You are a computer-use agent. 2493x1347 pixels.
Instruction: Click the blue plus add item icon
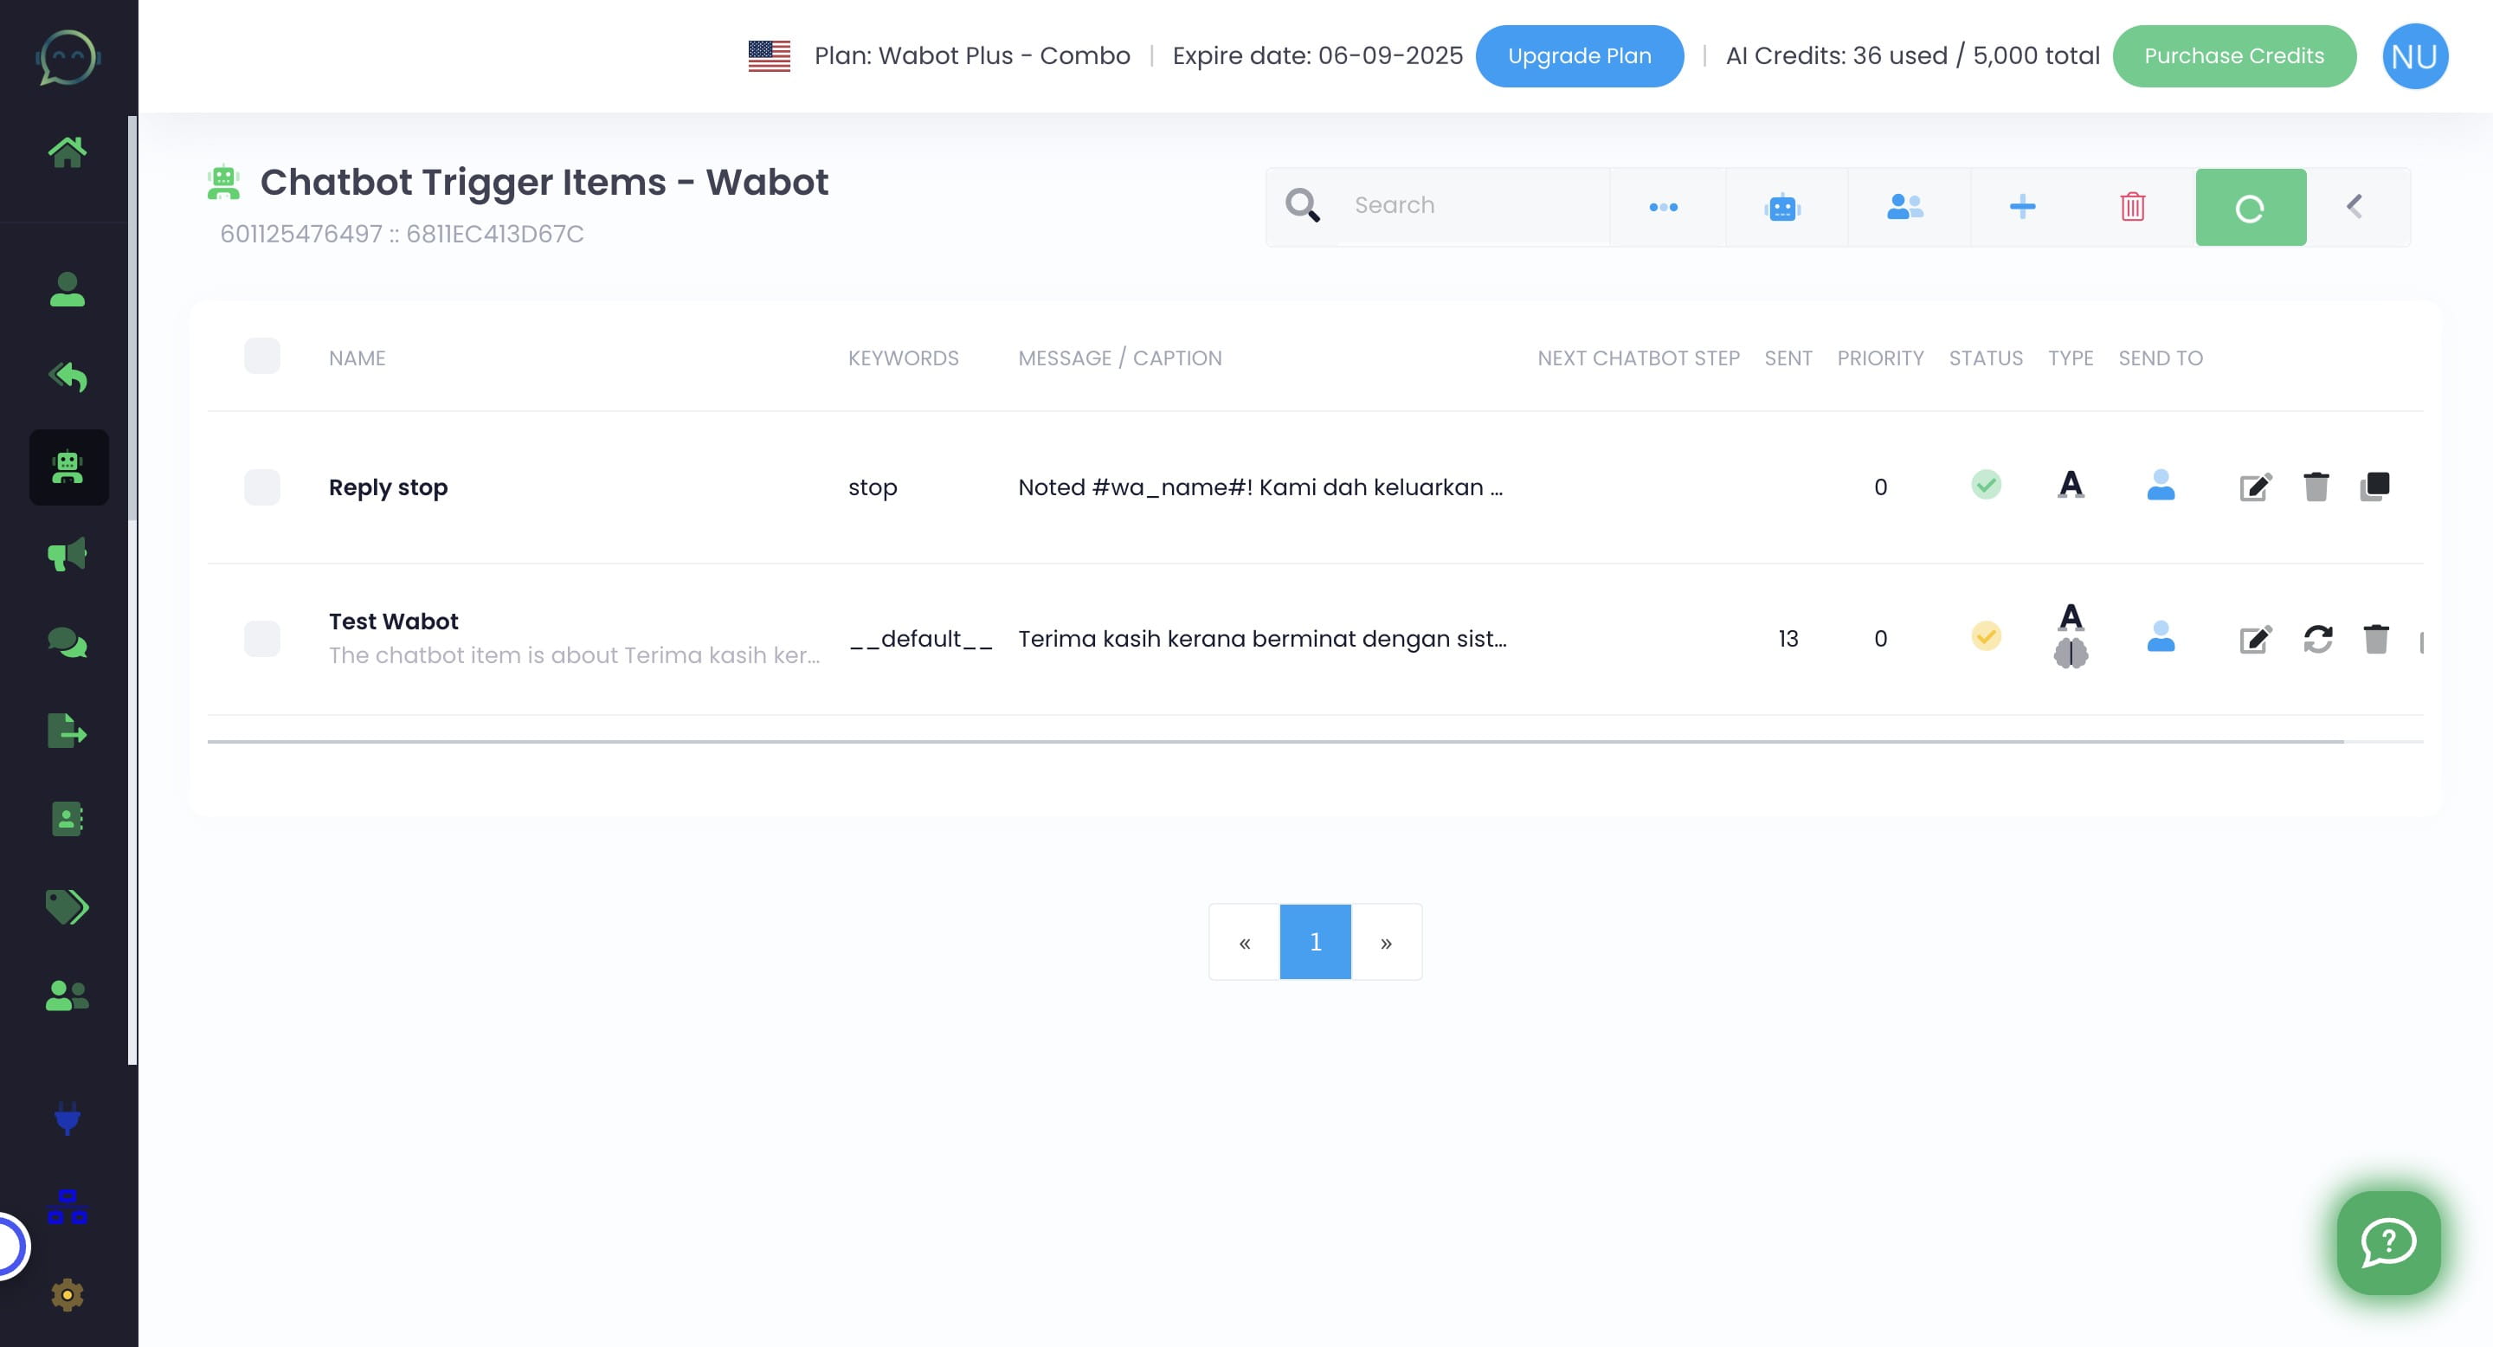point(2022,207)
